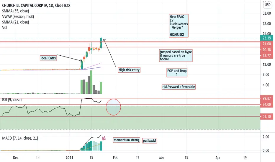Screen dimensions: 275x162
Task: Select the momentum strong note
Action: tap(127, 140)
